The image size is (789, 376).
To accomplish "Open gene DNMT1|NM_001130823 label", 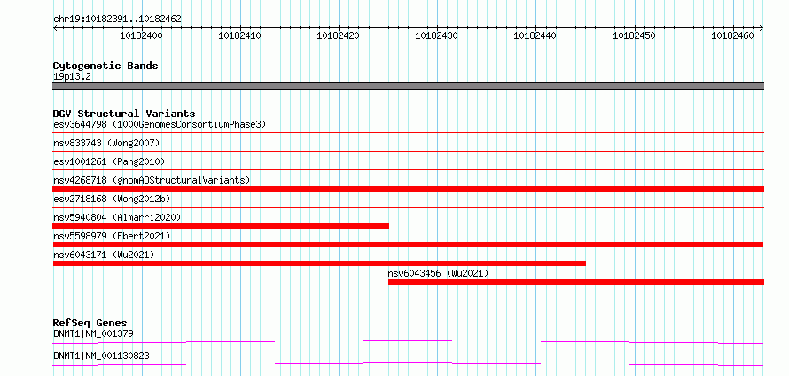I will (x=101, y=356).
